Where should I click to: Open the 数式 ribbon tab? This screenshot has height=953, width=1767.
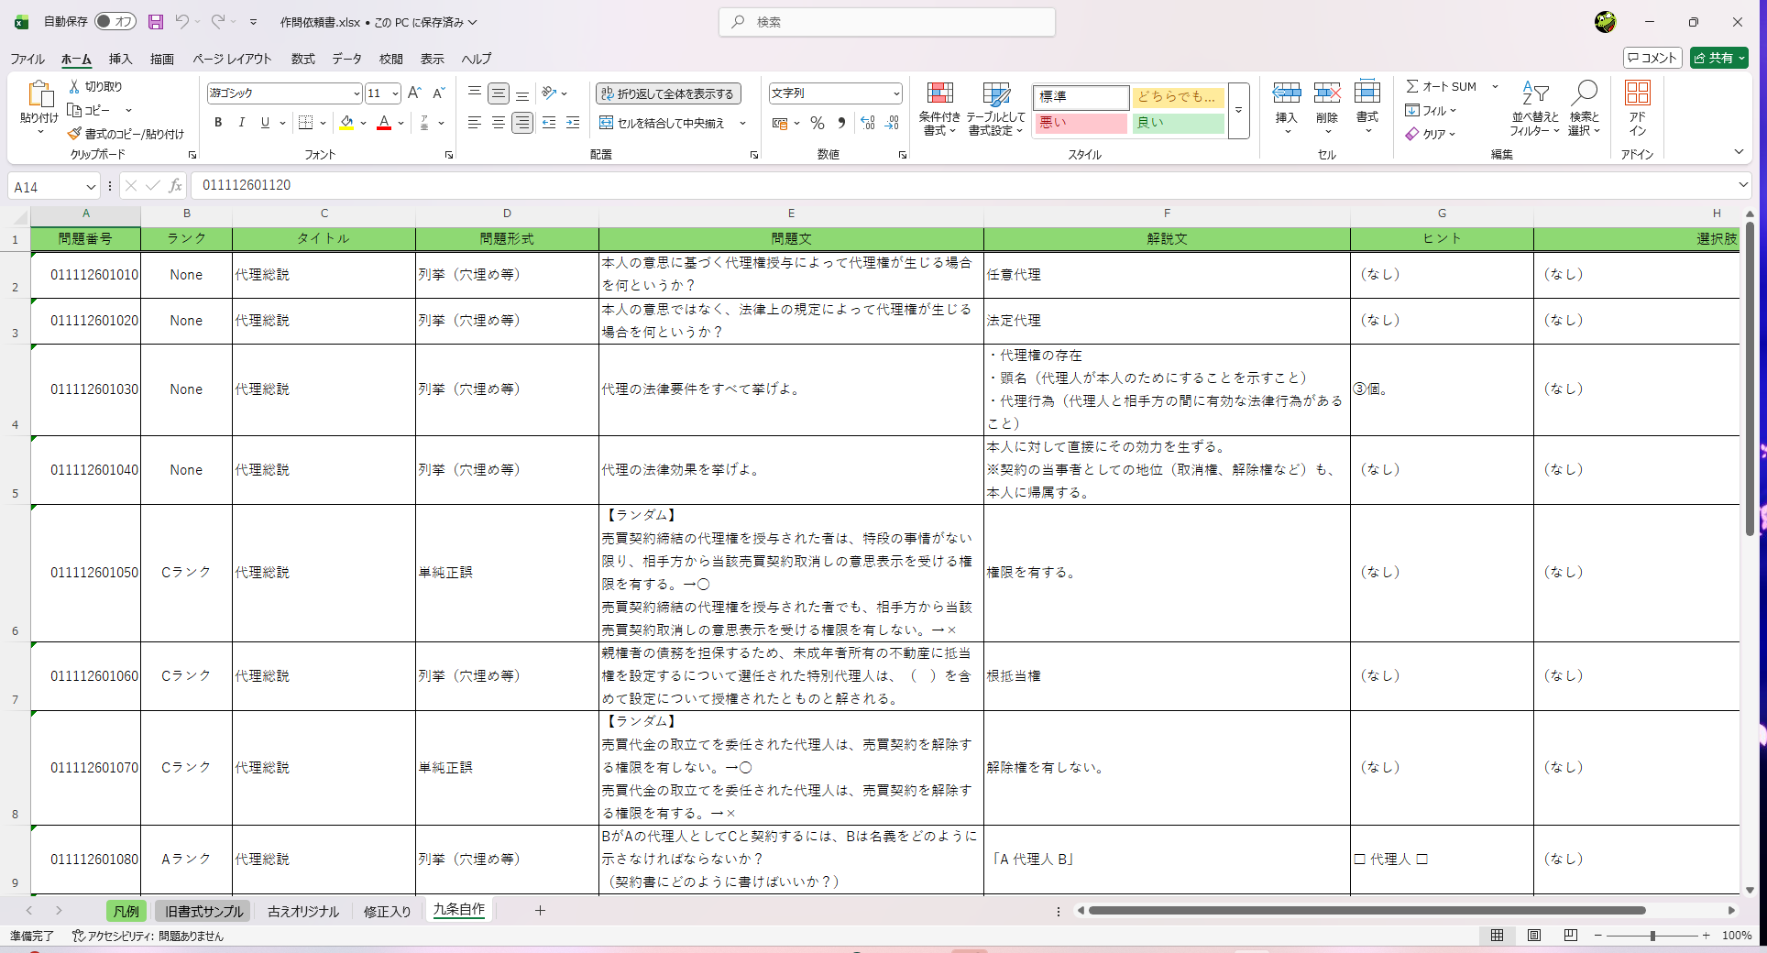[x=302, y=59]
